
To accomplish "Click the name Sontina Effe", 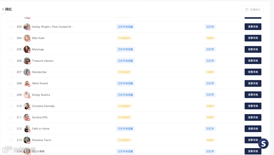I will click(40, 117).
